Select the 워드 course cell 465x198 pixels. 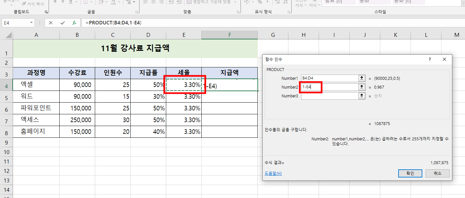pos(36,96)
